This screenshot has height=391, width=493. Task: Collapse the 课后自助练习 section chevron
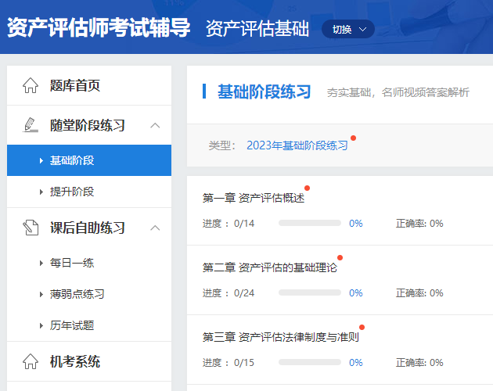[x=155, y=228]
